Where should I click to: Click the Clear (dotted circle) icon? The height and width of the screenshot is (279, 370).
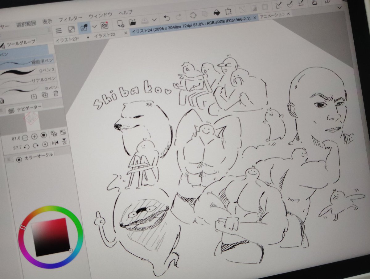click(193, 15)
